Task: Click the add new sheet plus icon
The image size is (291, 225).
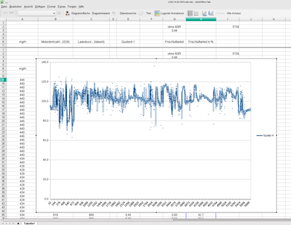Action: (18, 223)
